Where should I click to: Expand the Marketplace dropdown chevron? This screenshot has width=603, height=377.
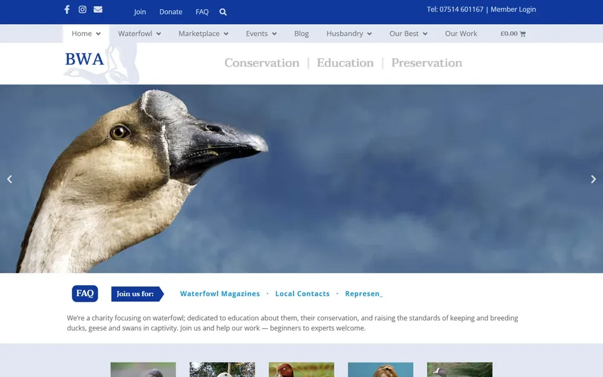coord(226,34)
